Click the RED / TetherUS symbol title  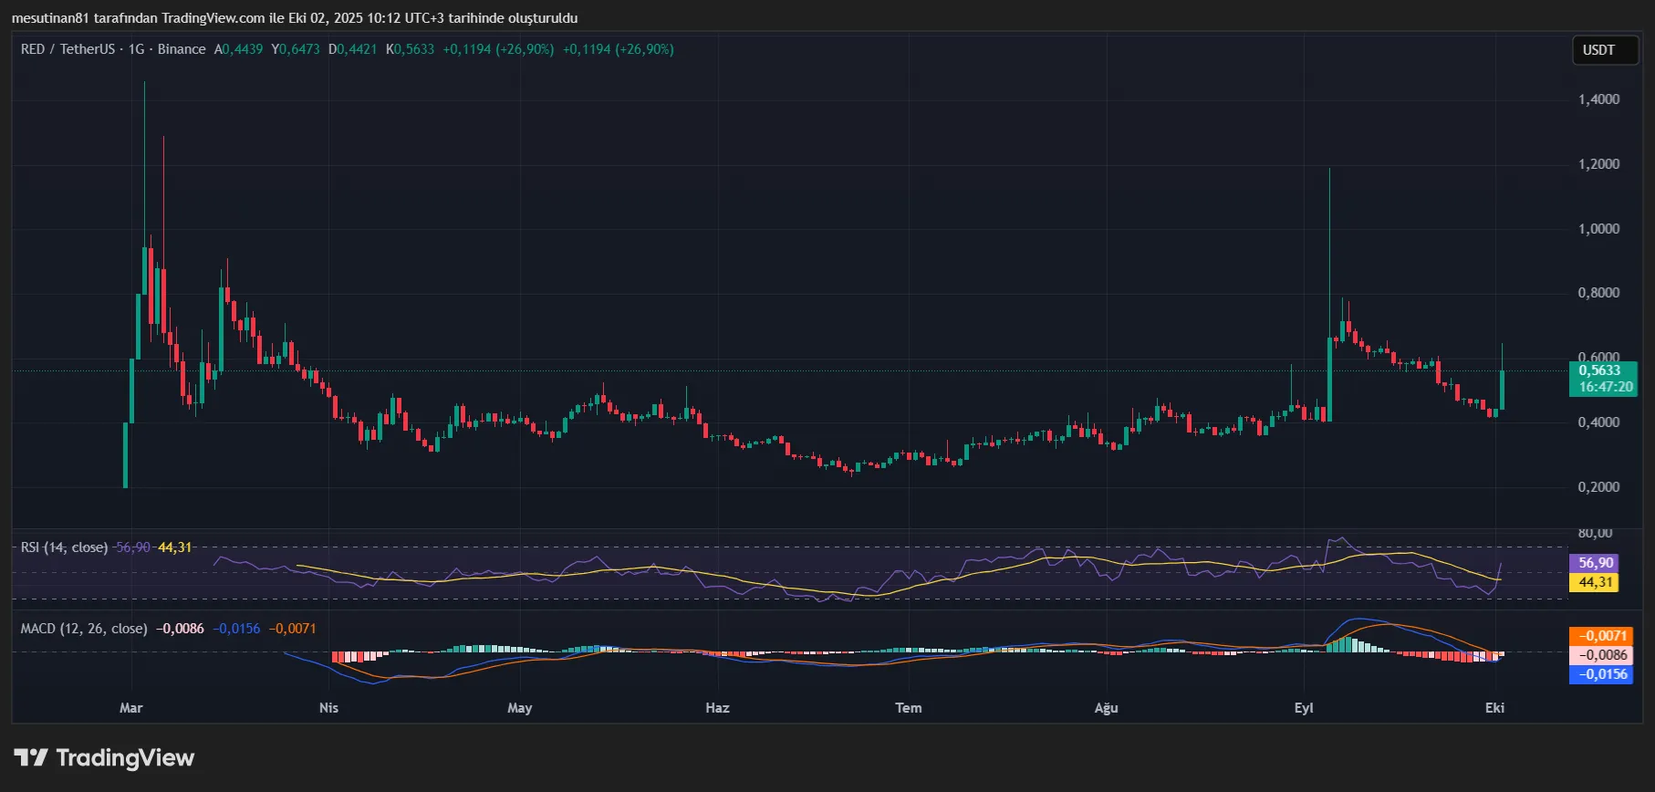[68, 49]
